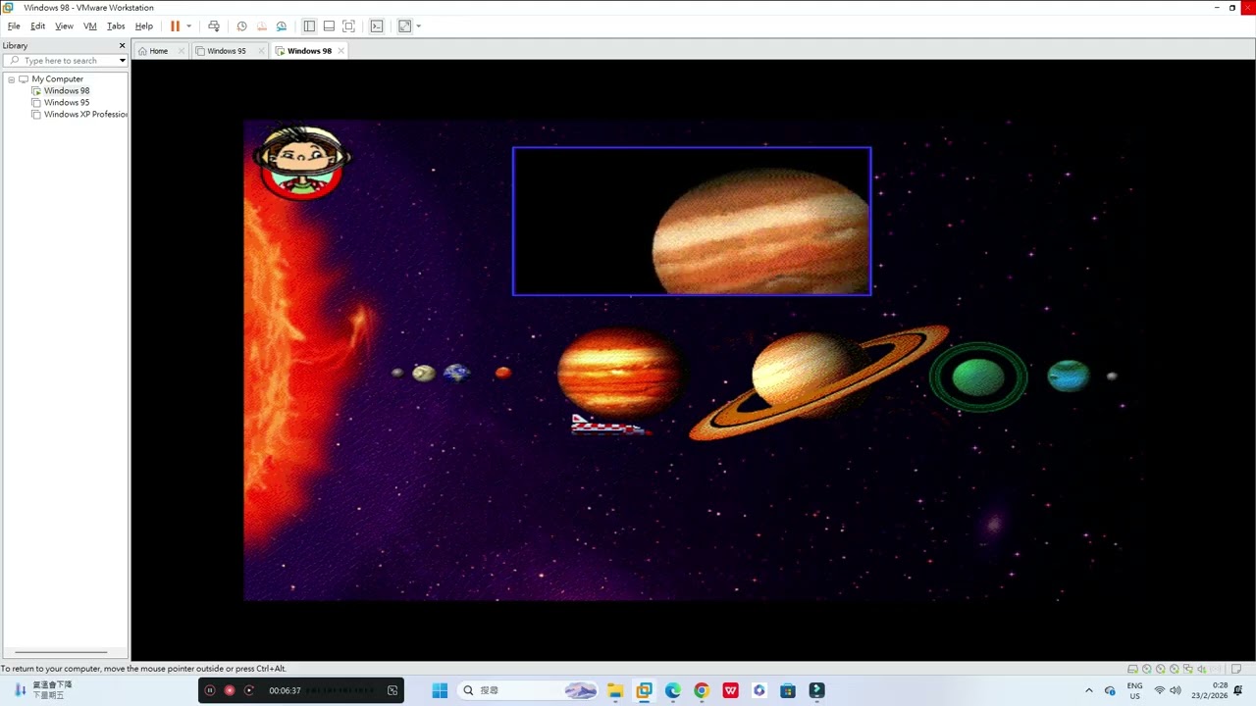Close the Library panel

pyautogui.click(x=122, y=45)
